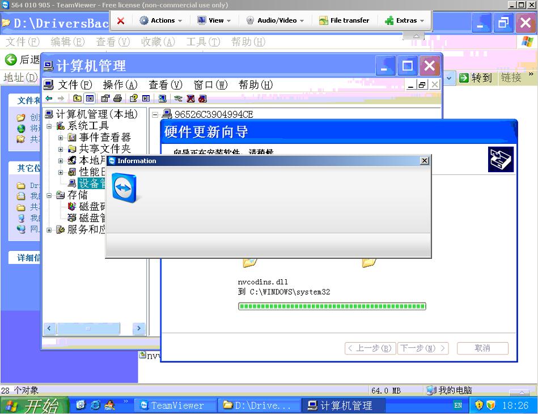This screenshot has height=414, width=538.
Task: Open the 查看(V) menu in Computer Management
Action: 165,85
